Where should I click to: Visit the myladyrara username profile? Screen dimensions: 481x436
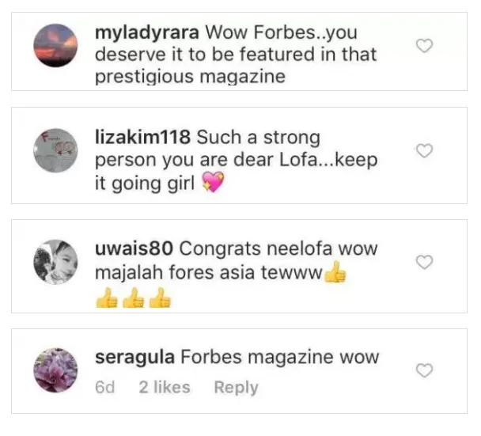147,33
